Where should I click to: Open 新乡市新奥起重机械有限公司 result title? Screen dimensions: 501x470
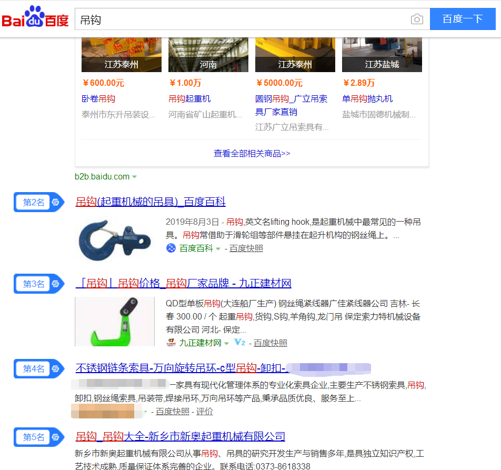coord(180,436)
